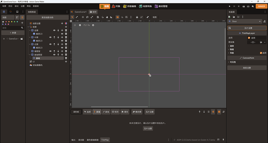
Task: Toggle visibility of the 墙壁层 layer
Action: coord(50,51)
